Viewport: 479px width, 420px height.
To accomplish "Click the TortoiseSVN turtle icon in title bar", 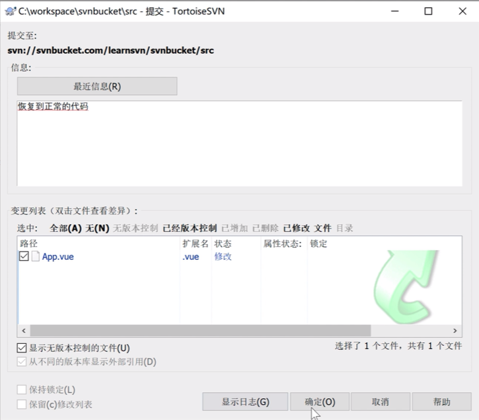I will [11, 11].
